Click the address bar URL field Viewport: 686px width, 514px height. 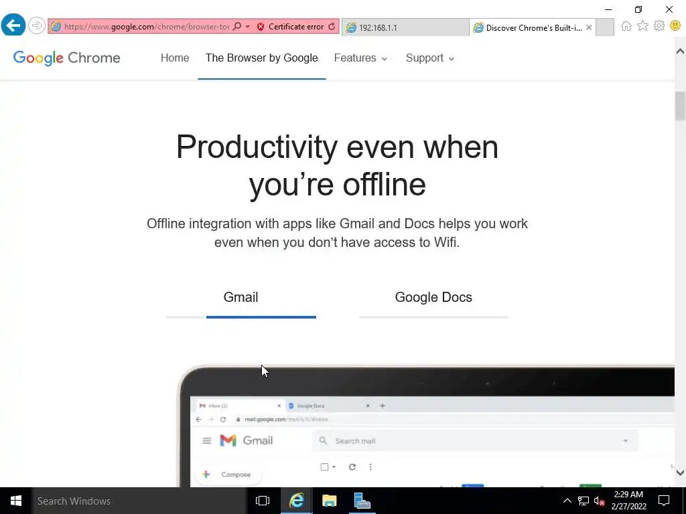[x=147, y=27]
